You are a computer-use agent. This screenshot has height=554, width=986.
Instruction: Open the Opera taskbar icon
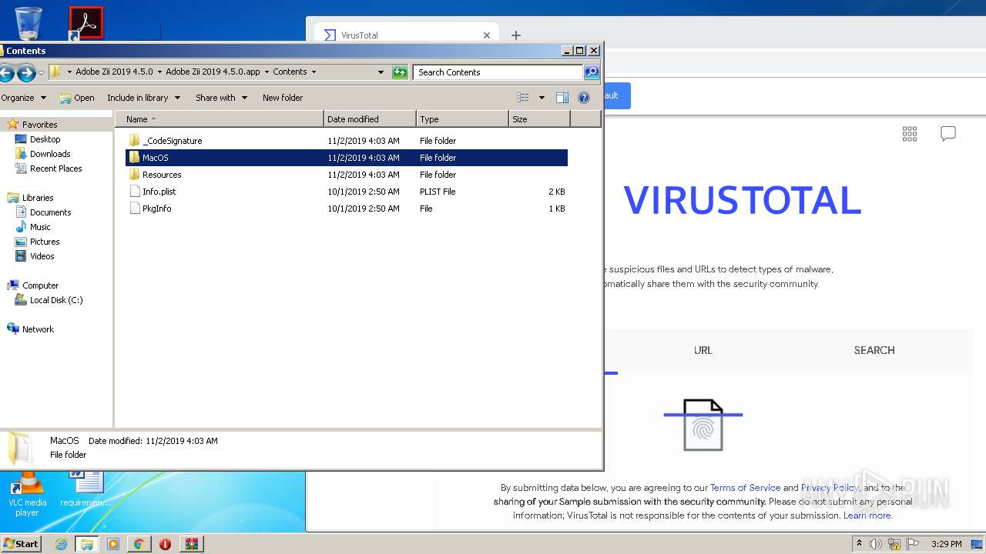tap(165, 544)
